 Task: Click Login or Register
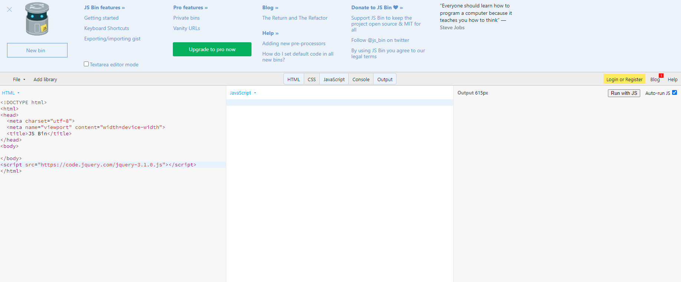pos(624,79)
